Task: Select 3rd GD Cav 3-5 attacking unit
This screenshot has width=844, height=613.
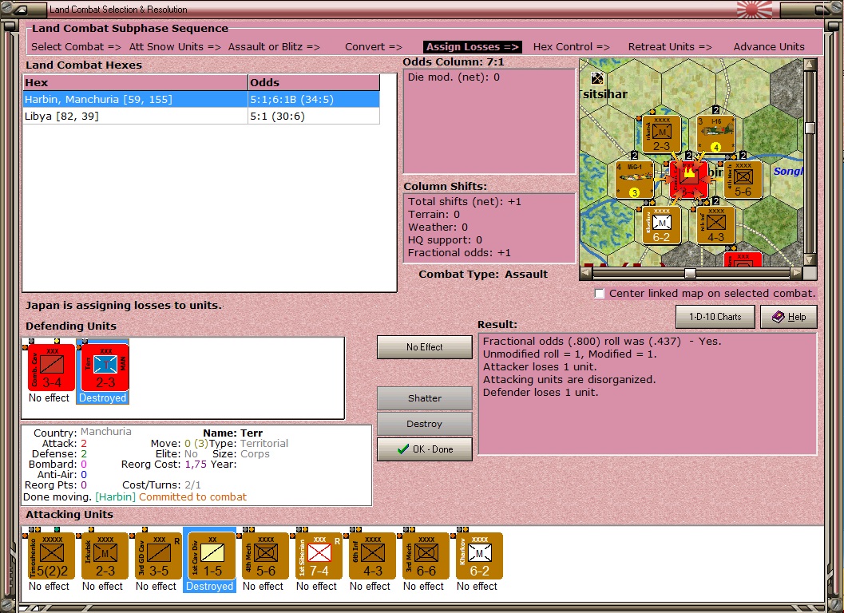Action: 158,556
